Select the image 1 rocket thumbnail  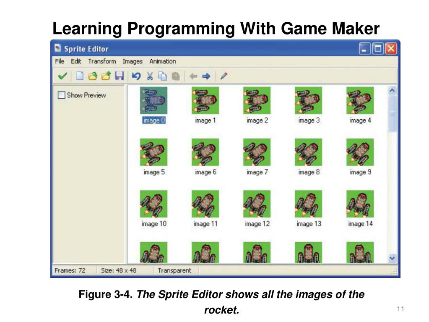(x=205, y=100)
